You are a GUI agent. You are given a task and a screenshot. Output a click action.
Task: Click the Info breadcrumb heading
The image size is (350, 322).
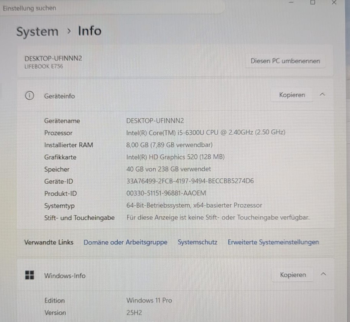90,31
